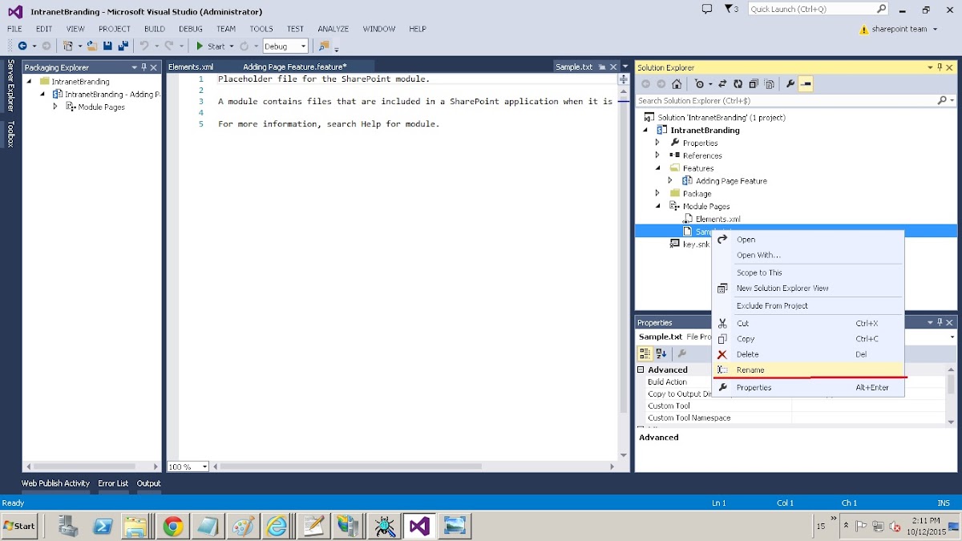Click the Save All toolbar icon
Screen dimensions: 962x541
click(123, 46)
